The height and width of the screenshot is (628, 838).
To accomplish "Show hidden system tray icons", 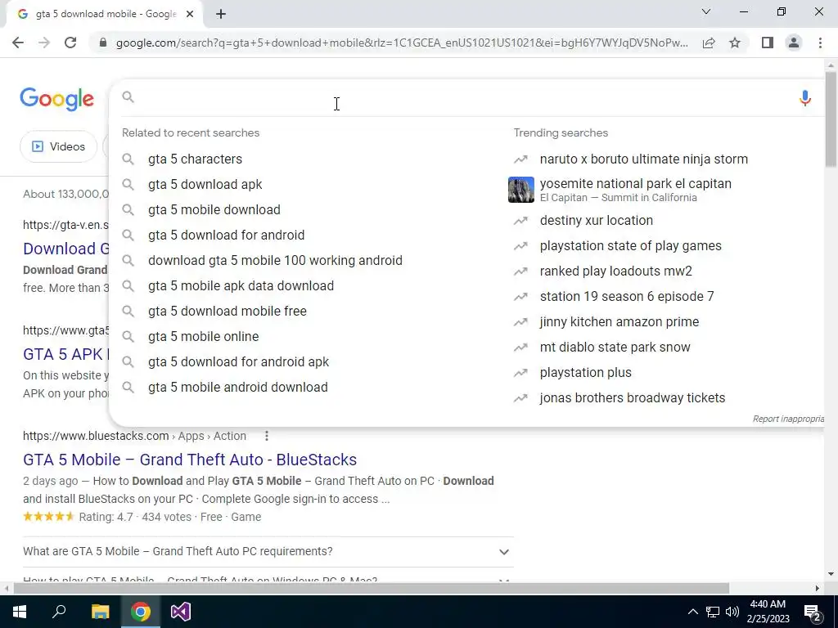I will tap(692, 612).
